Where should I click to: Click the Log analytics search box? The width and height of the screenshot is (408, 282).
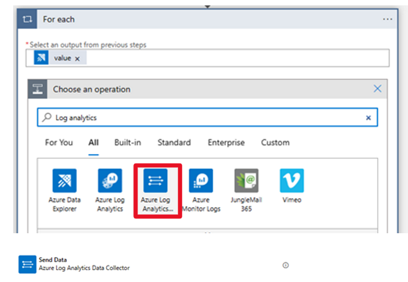click(x=207, y=117)
